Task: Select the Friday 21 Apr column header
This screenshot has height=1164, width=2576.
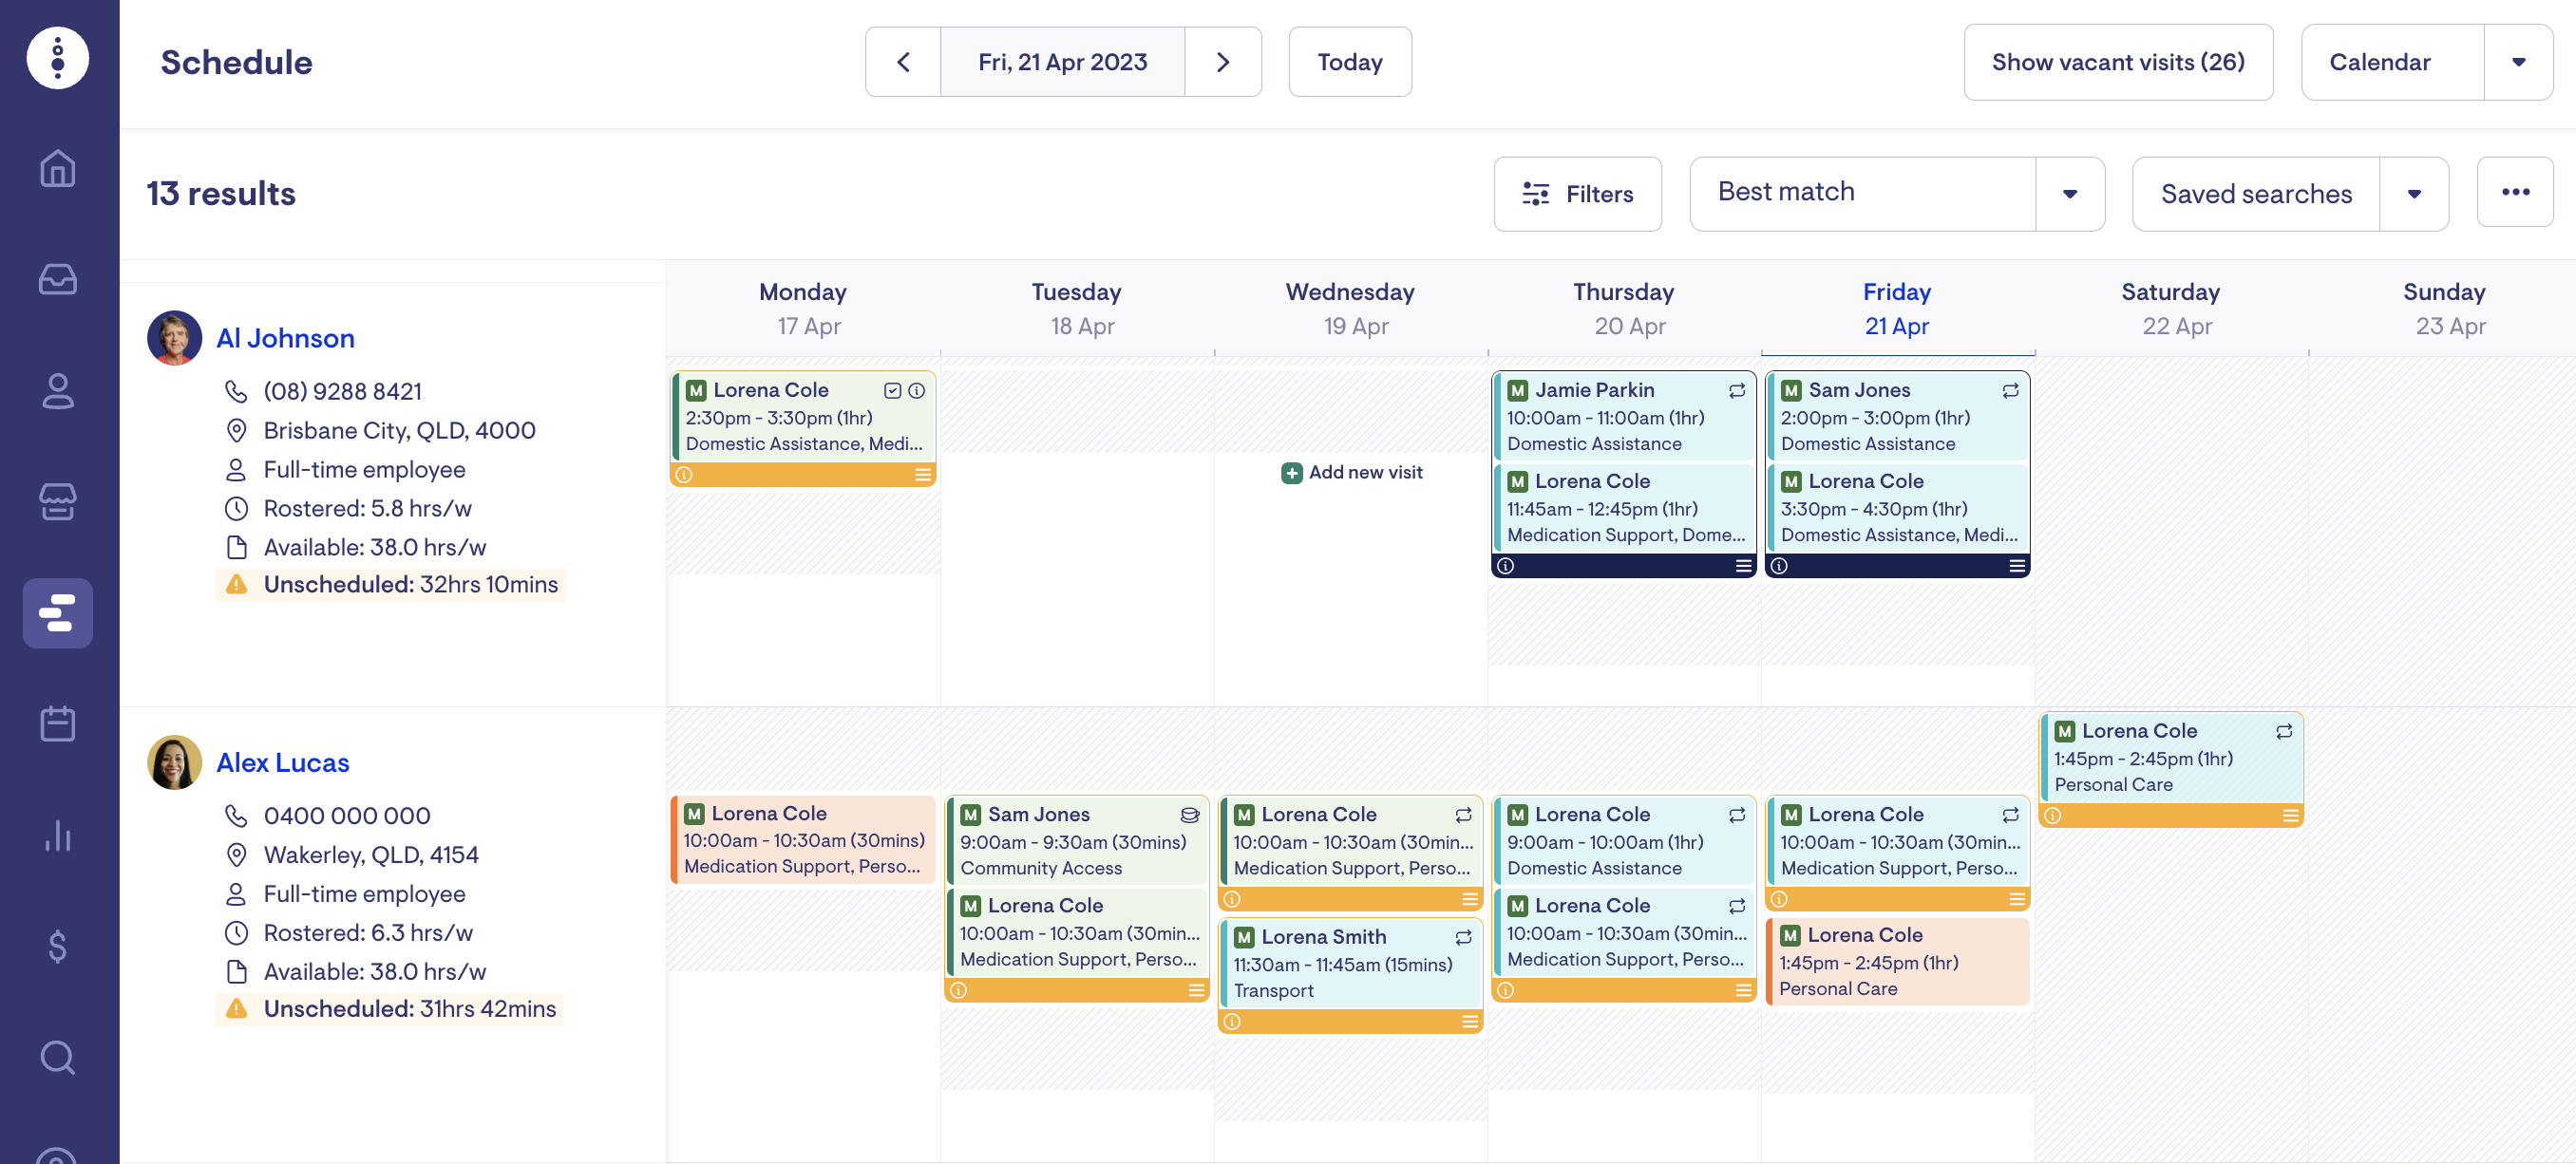Action: click(1897, 309)
